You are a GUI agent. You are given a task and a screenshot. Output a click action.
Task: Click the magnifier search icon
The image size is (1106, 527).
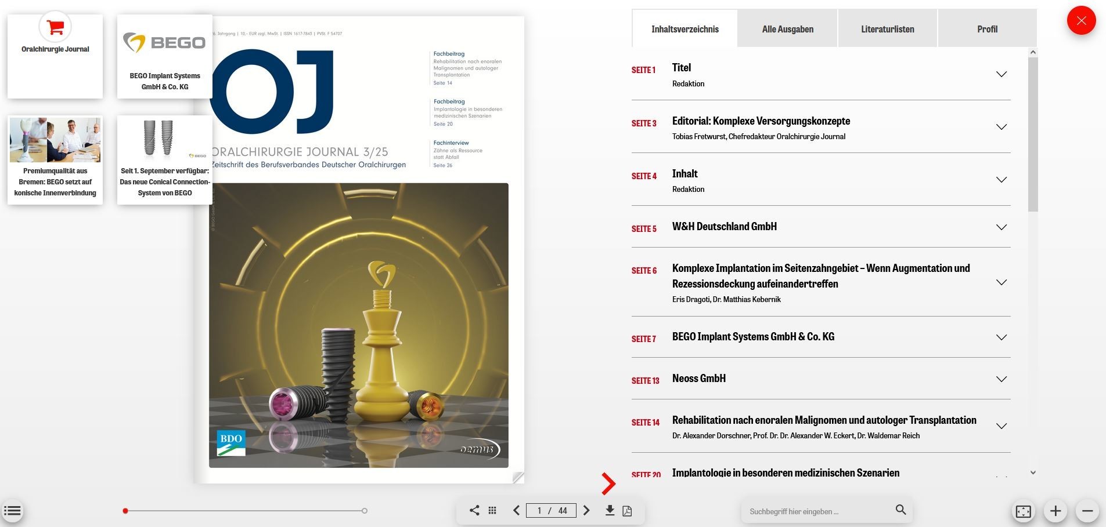point(900,510)
